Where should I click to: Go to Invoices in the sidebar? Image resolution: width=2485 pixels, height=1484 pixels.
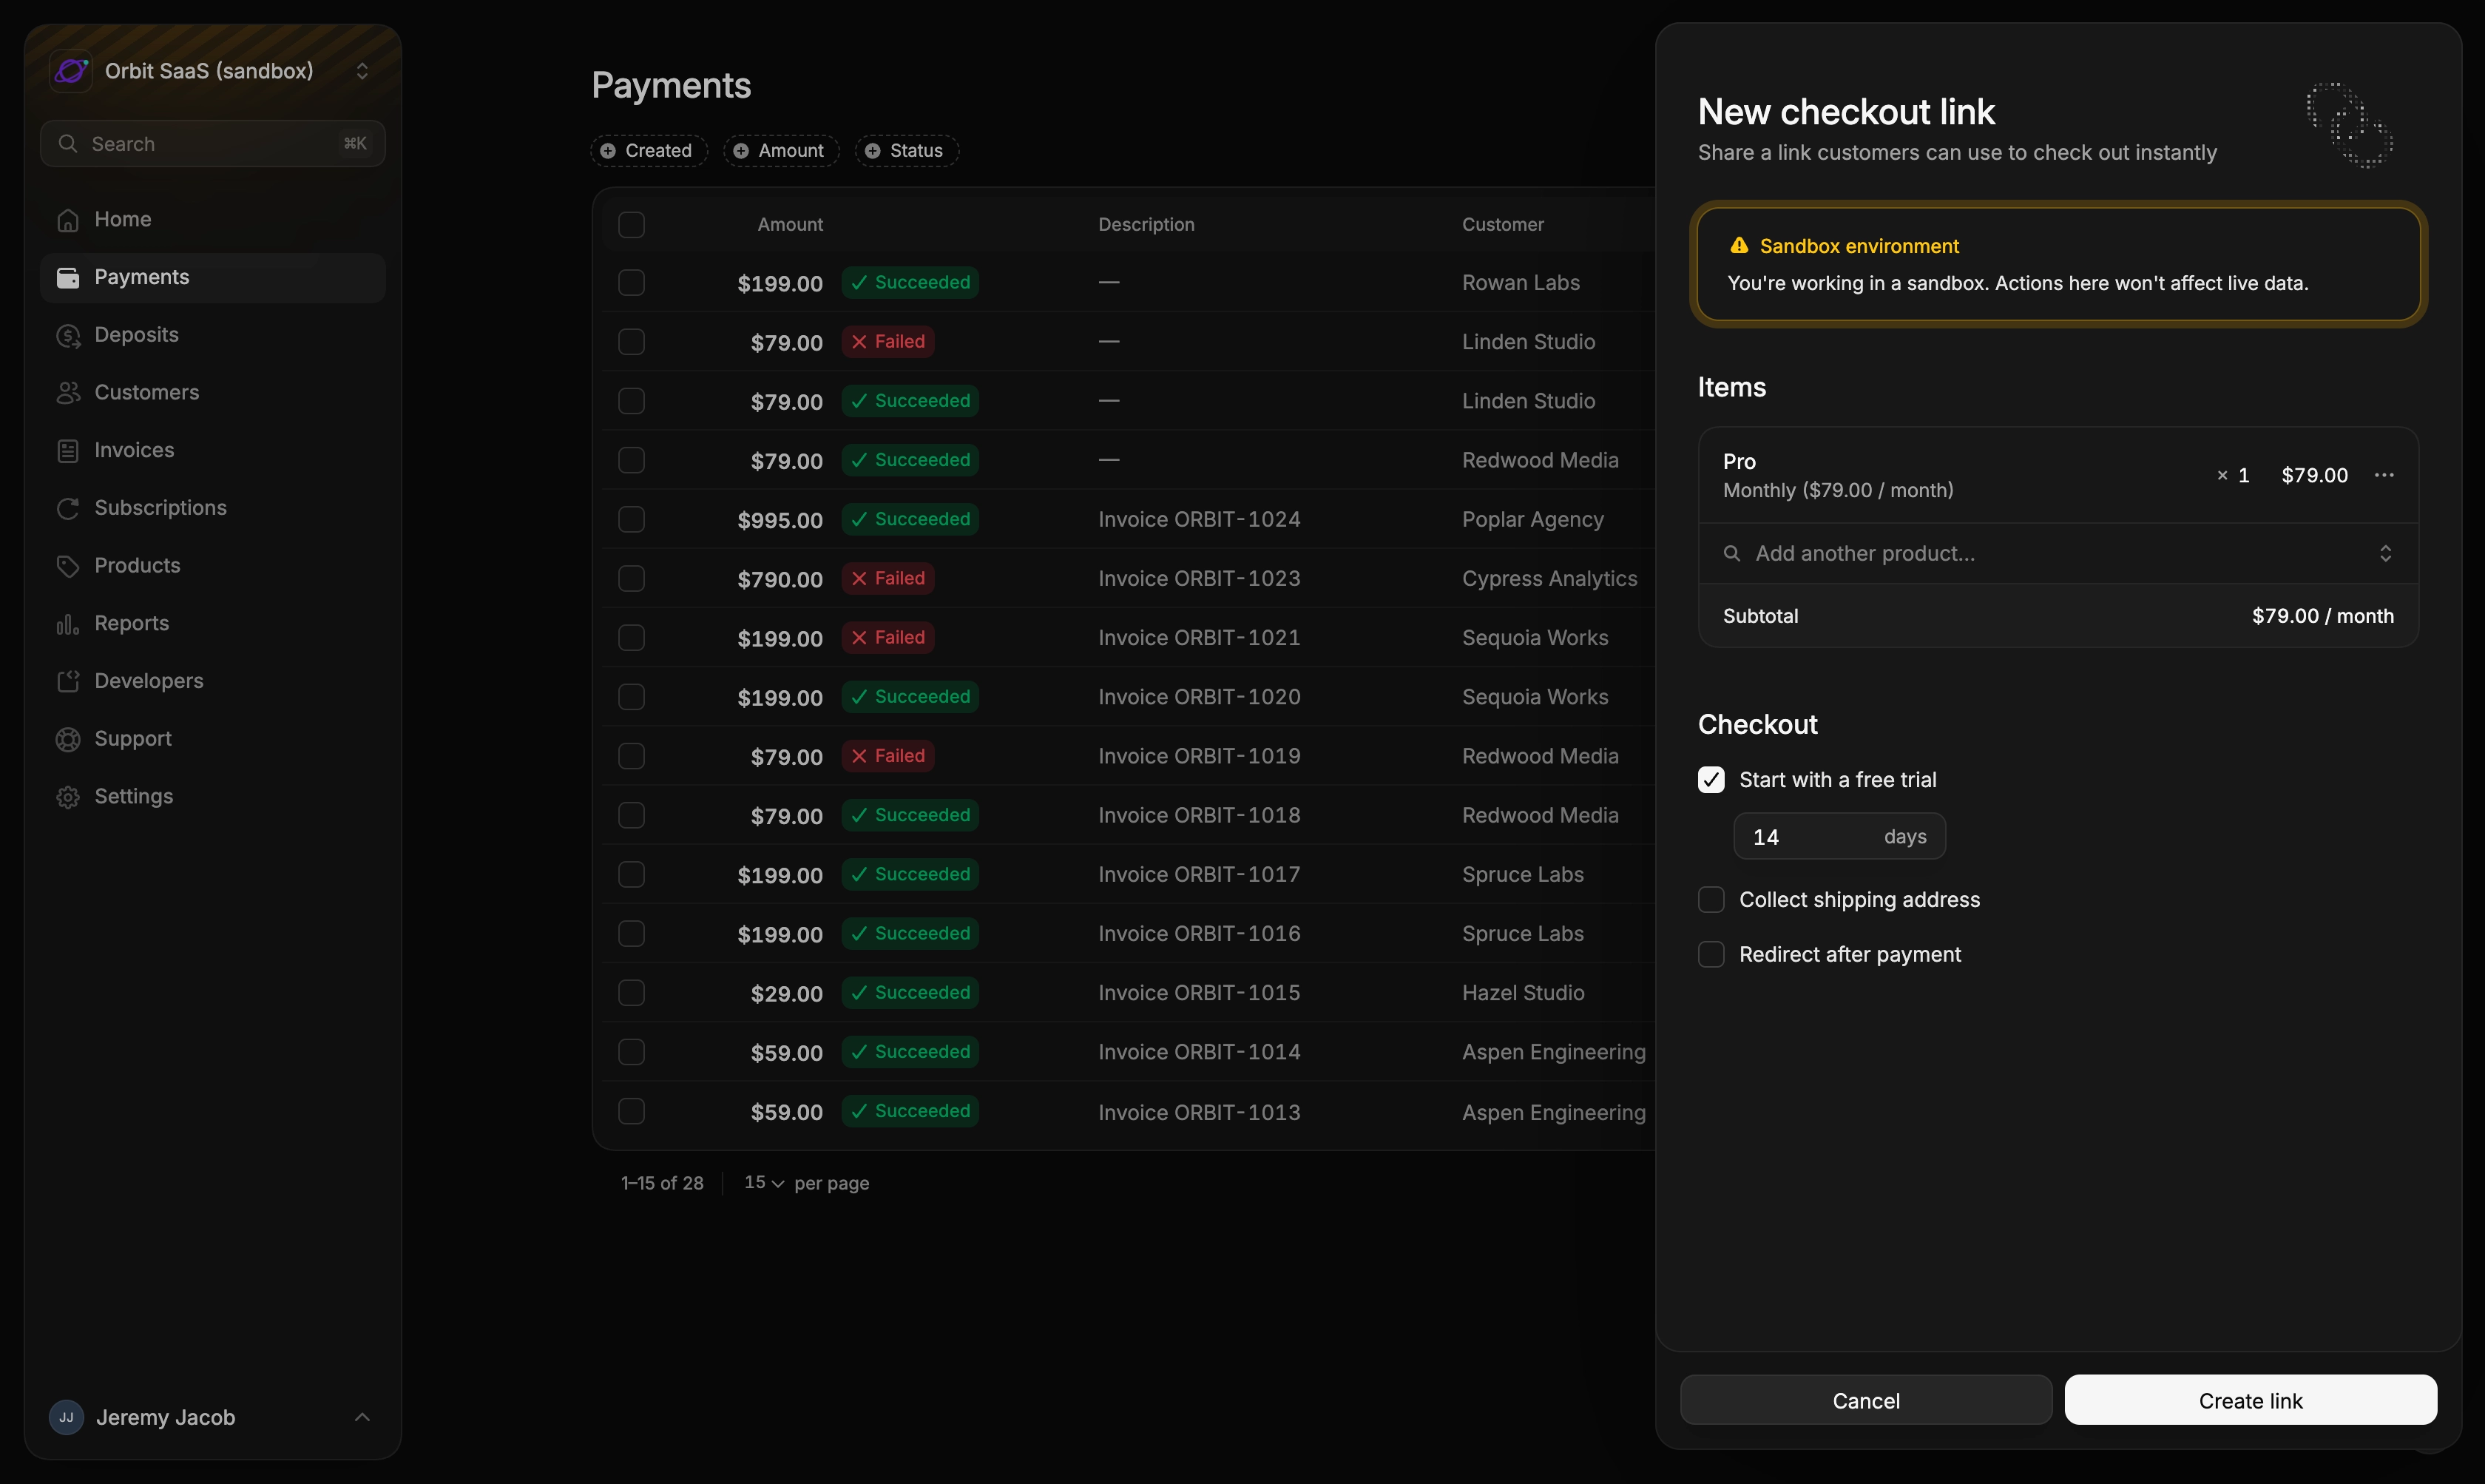coord(213,451)
